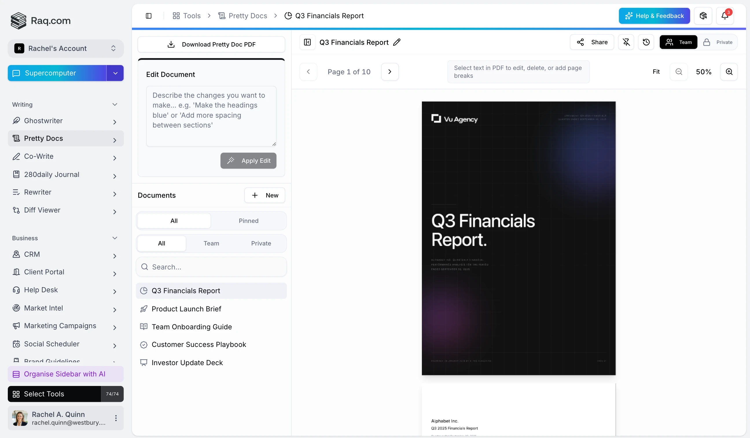Open Customer Success Playbook document

pos(211,345)
